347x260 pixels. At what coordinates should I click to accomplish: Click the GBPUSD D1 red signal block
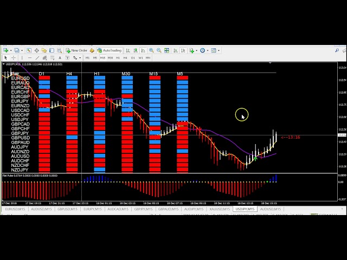[x=44, y=138]
